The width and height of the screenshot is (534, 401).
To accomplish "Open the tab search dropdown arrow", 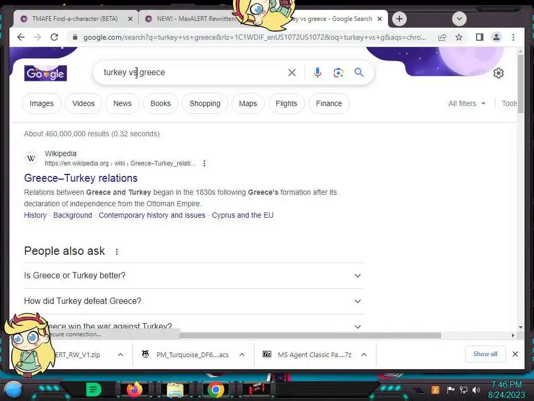I will click(x=459, y=19).
